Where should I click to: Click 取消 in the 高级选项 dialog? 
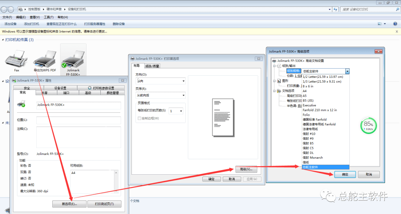point(369,174)
